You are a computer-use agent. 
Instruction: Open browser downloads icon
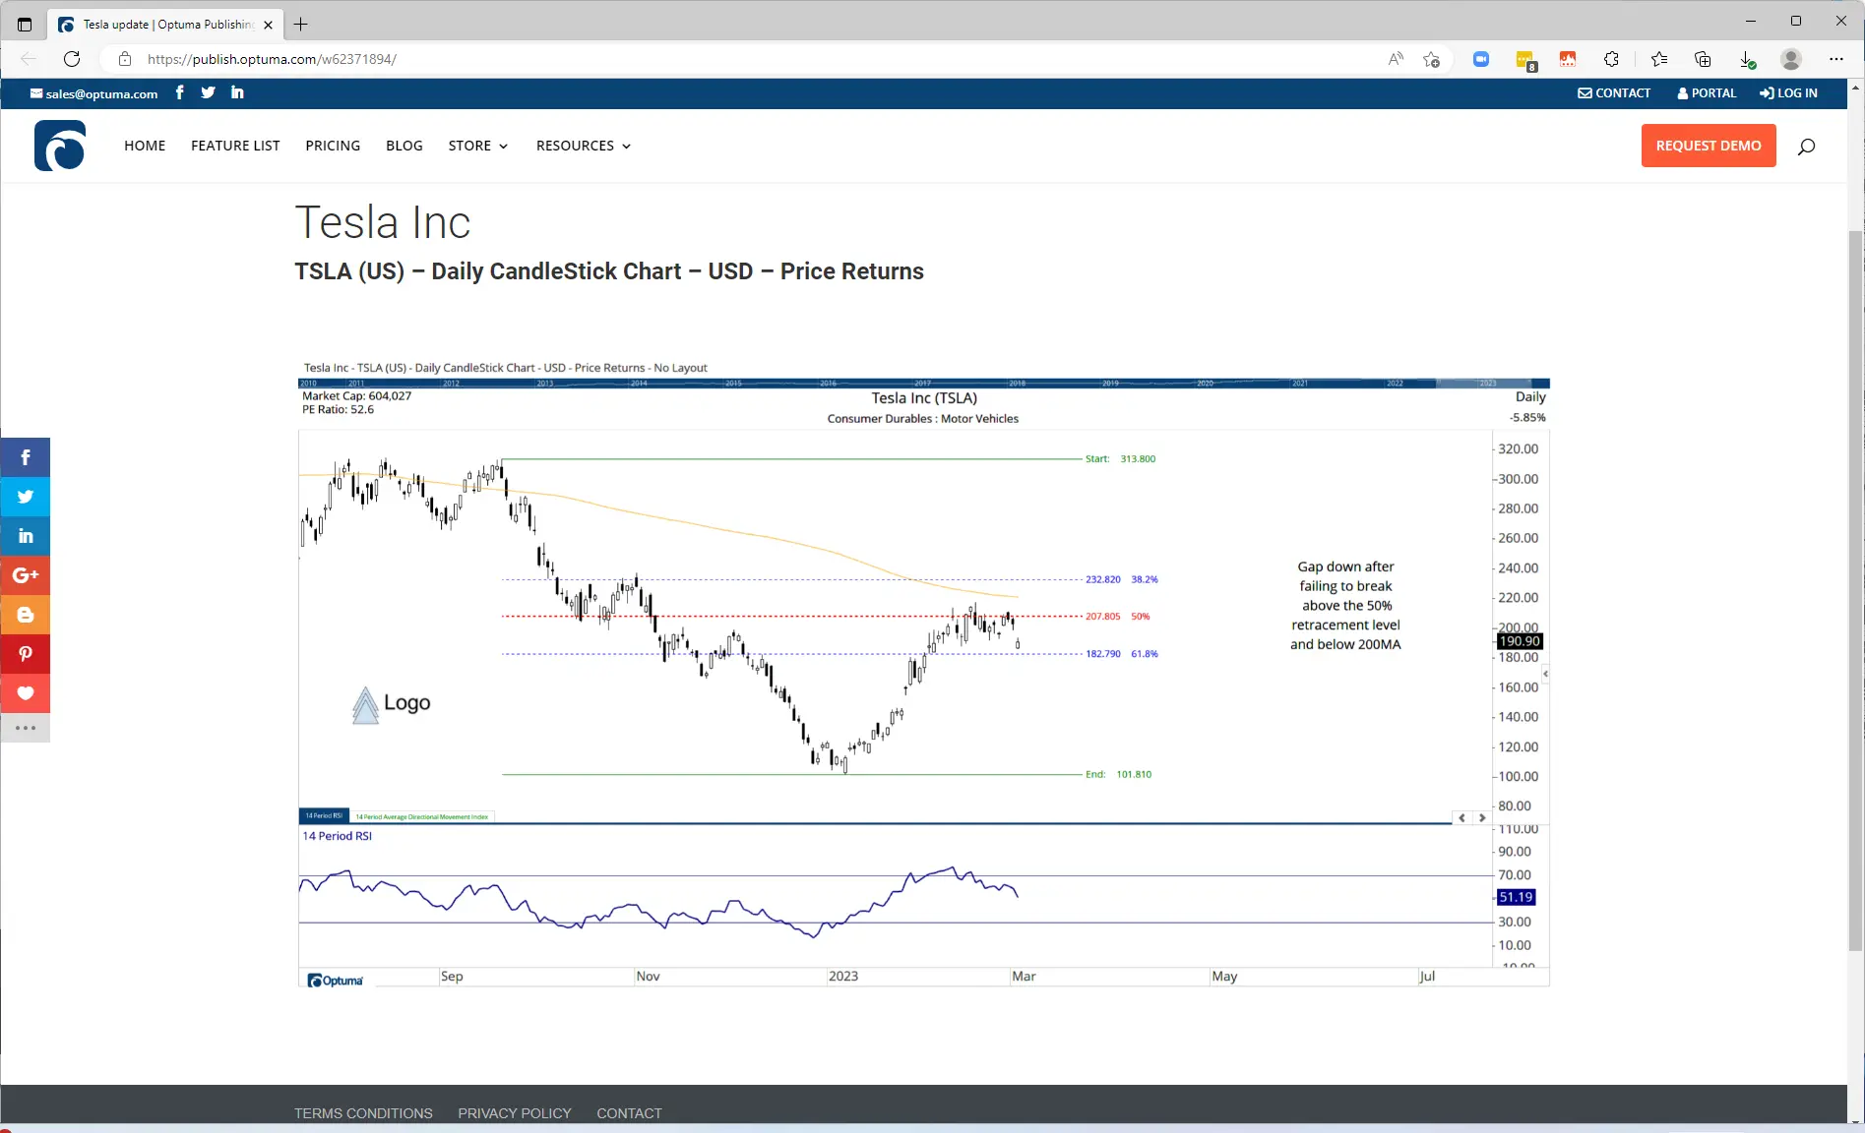point(1747,59)
